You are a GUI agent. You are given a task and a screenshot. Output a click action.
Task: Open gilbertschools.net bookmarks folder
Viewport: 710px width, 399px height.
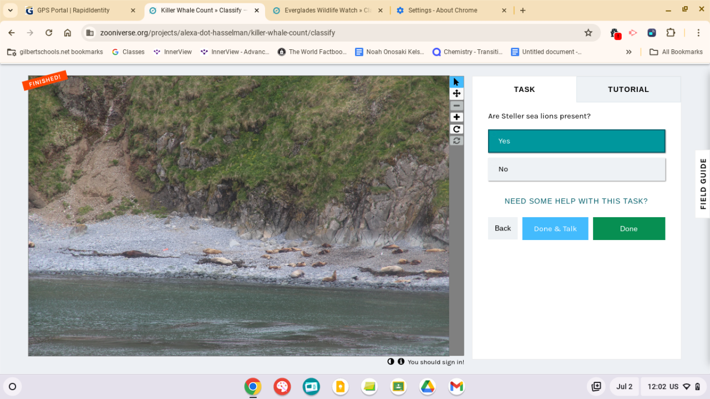(55, 52)
